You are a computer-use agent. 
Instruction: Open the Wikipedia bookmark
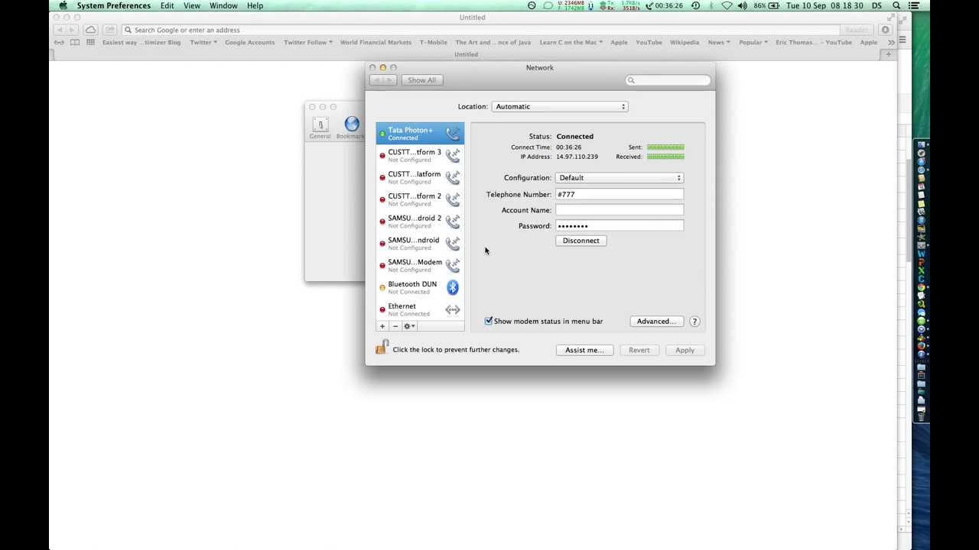click(685, 43)
